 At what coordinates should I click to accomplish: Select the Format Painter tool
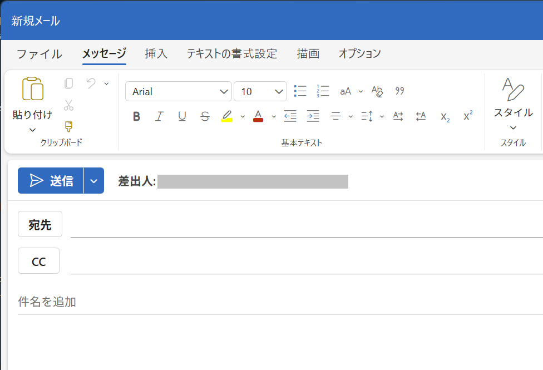point(68,127)
